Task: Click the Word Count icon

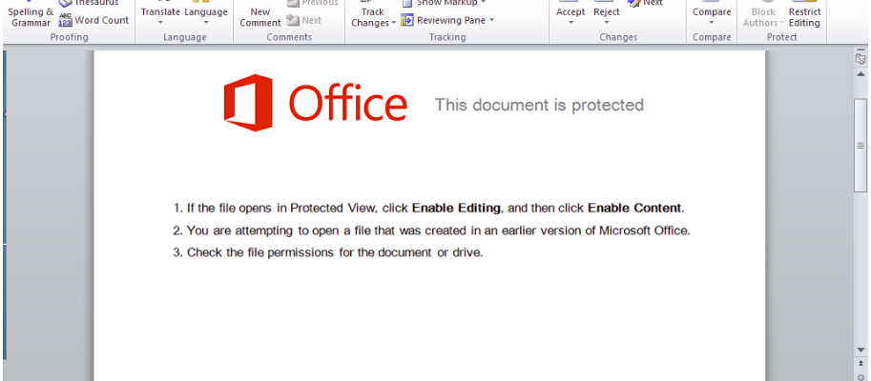Action: 66,21
